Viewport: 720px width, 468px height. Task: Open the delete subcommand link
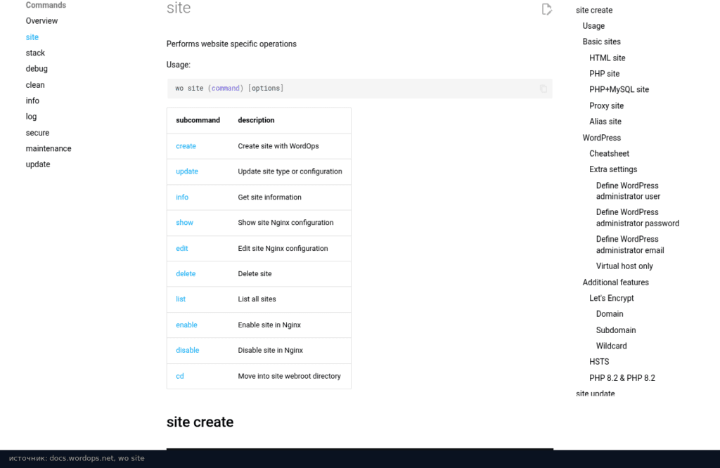(x=186, y=273)
